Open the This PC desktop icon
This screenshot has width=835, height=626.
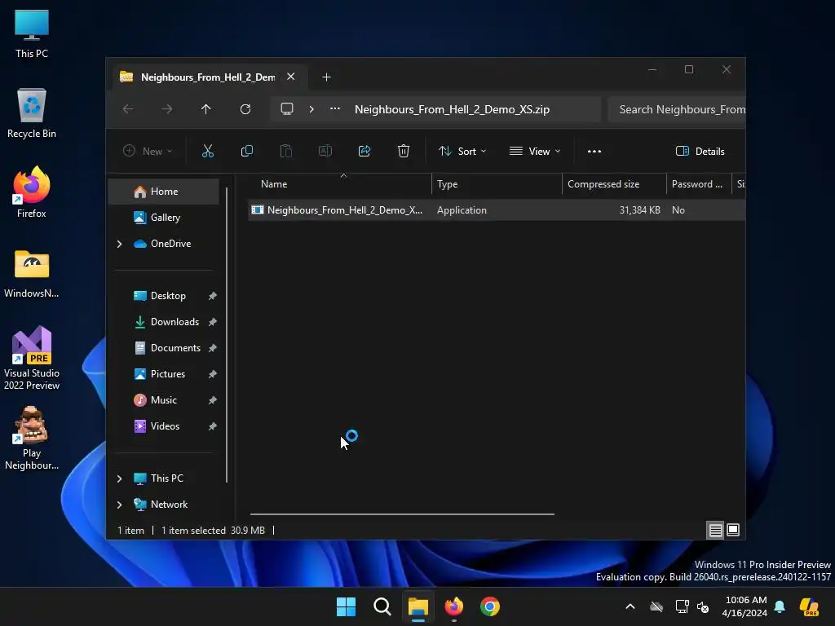(32, 33)
